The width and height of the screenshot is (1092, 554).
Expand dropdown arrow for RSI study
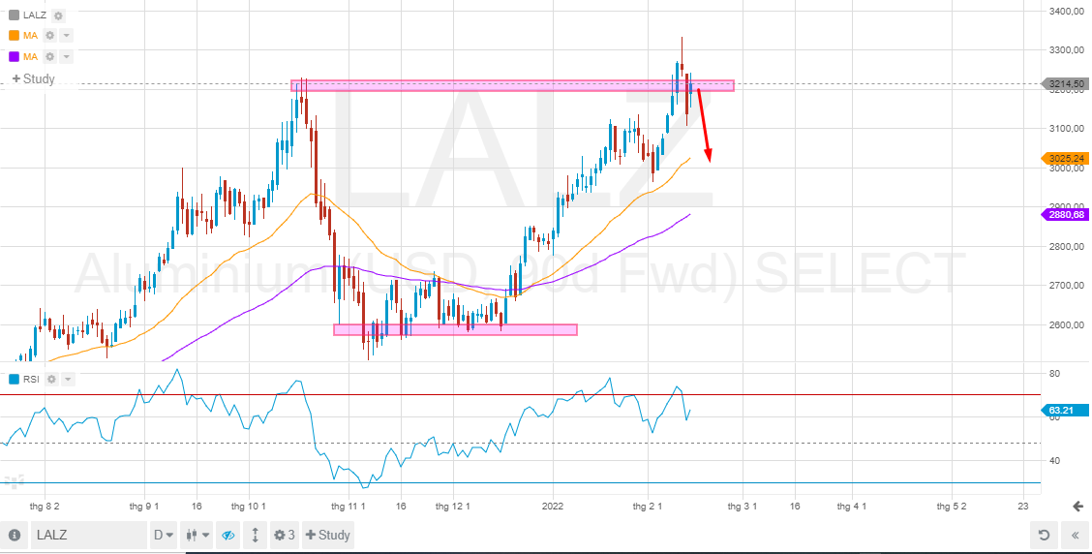68,379
